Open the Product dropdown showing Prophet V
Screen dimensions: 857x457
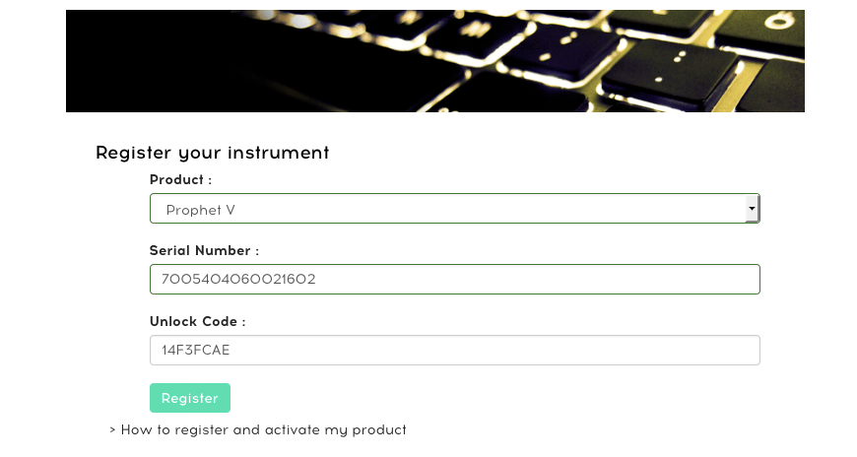pos(455,208)
